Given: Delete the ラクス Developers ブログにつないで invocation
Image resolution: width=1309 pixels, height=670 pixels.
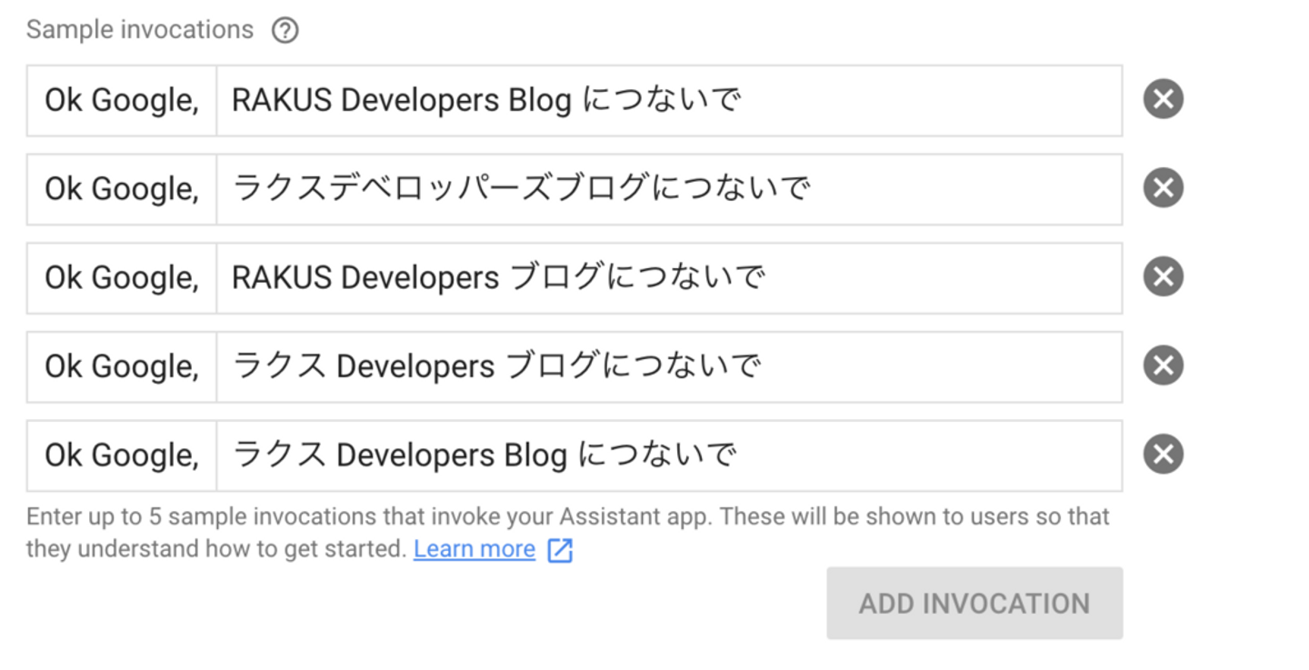Looking at the screenshot, I should coord(1163,365).
